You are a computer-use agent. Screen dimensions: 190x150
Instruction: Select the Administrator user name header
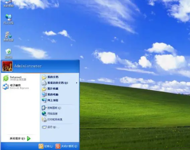point(28,66)
